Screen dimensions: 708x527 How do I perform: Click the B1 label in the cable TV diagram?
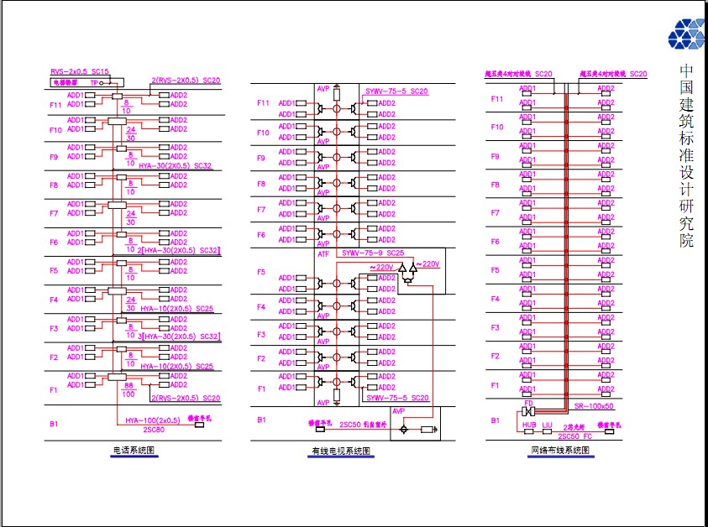click(x=261, y=420)
